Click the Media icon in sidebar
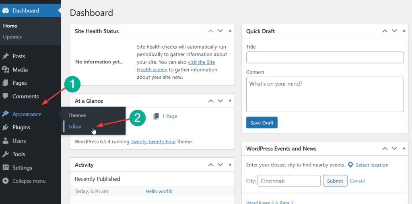 [x=6, y=70]
